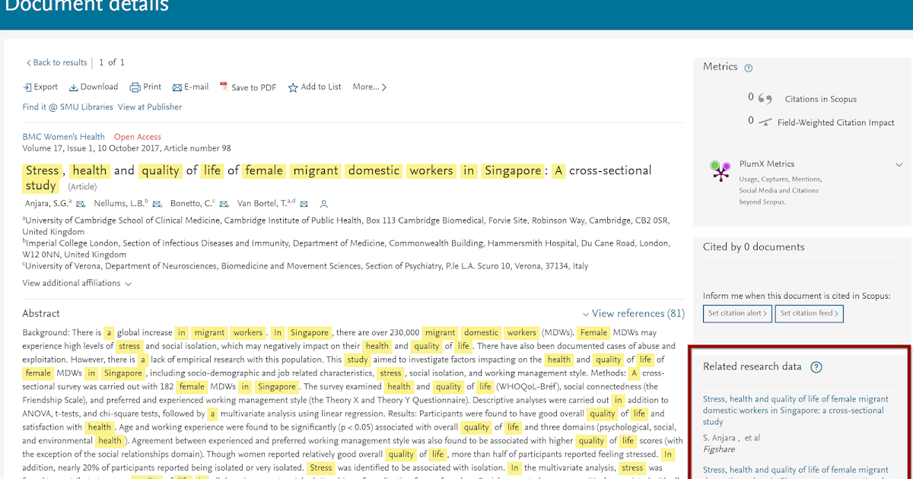Click the email icon next to Anjara, S.G.

[x=80, y=204]
